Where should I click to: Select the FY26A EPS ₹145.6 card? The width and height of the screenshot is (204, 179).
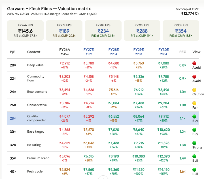click(25, 31)
